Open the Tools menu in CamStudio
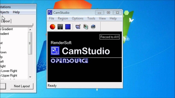 [x=91, y=18]
